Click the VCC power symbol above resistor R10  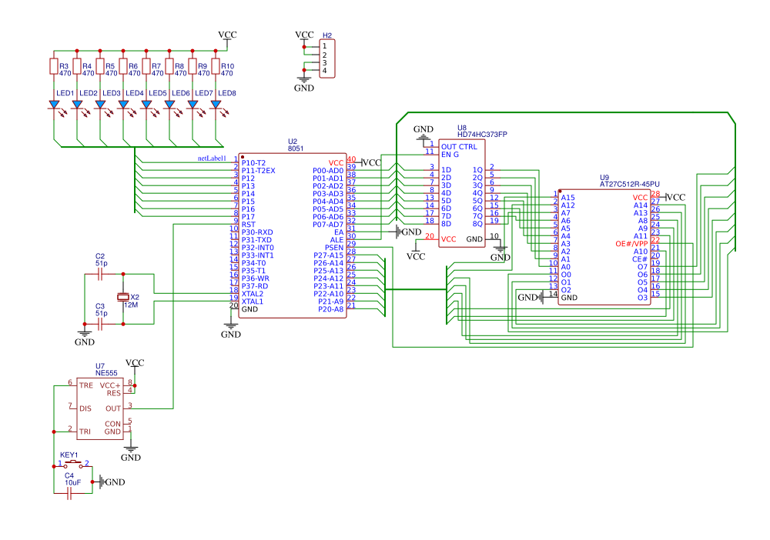(x=227, y=36)
